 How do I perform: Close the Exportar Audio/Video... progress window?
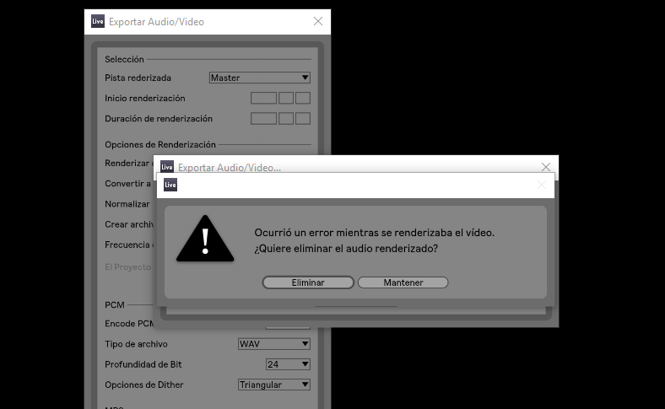tap(546, 167)
